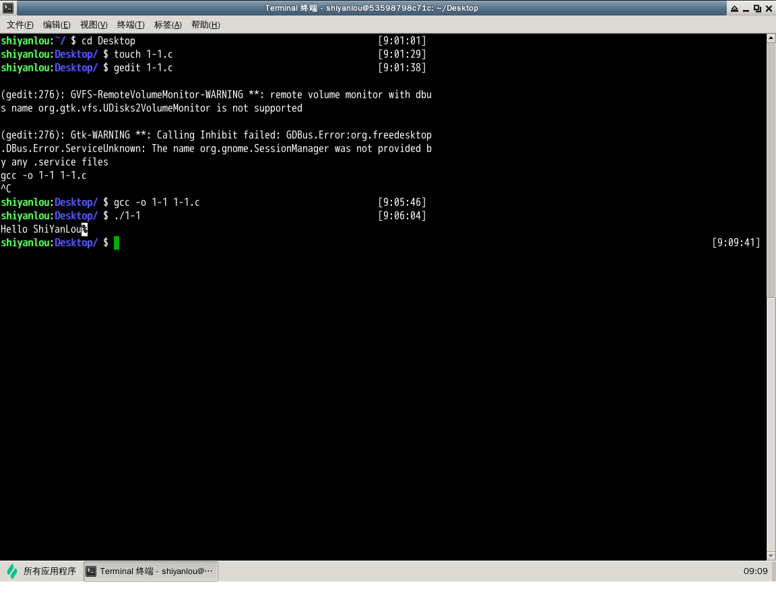Open the 文件(F) menu

pyautogui.click(x=20, y=25)
